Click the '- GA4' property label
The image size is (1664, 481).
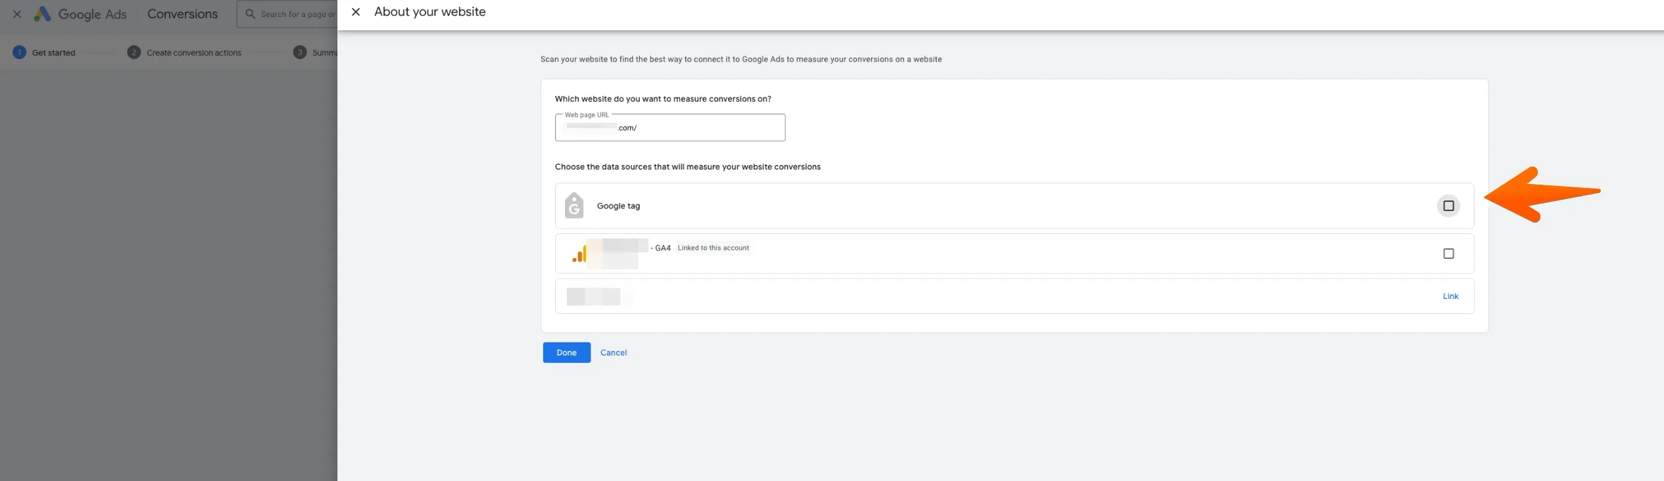[660, 248]
